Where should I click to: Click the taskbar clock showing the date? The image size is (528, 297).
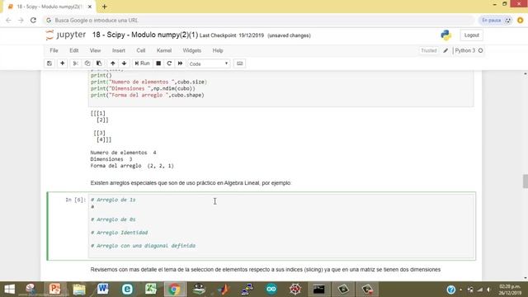510,290
